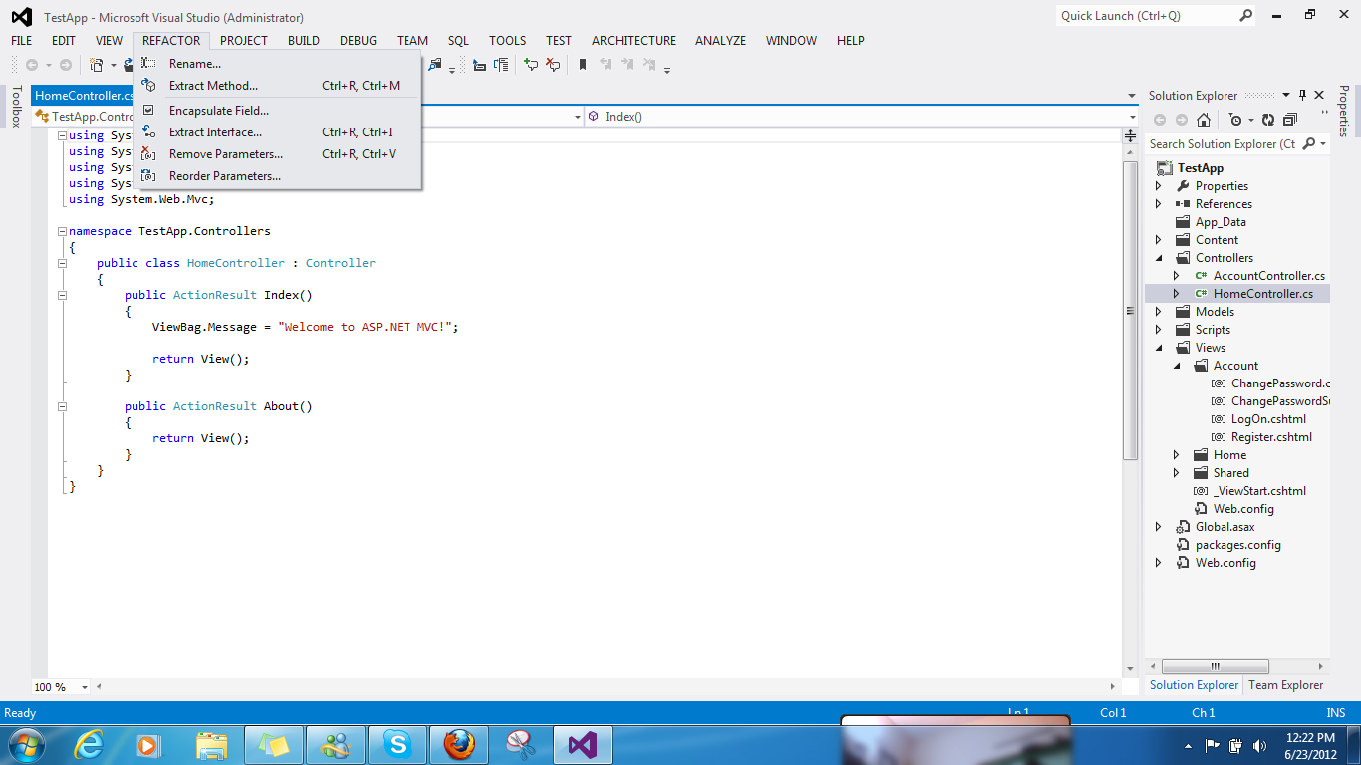Viewport: 1361px width, 765px height.
Task: Select Extract Interface from the Refactor menu
Action: point(214,131)
